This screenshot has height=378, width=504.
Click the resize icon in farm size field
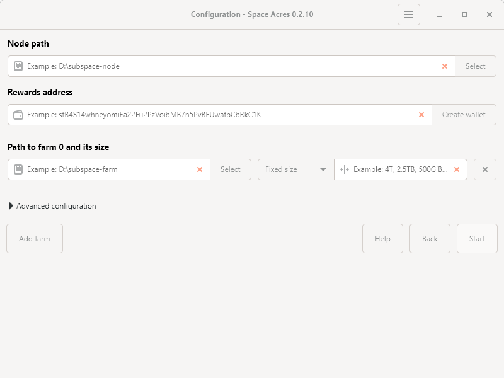click(344, 169)
